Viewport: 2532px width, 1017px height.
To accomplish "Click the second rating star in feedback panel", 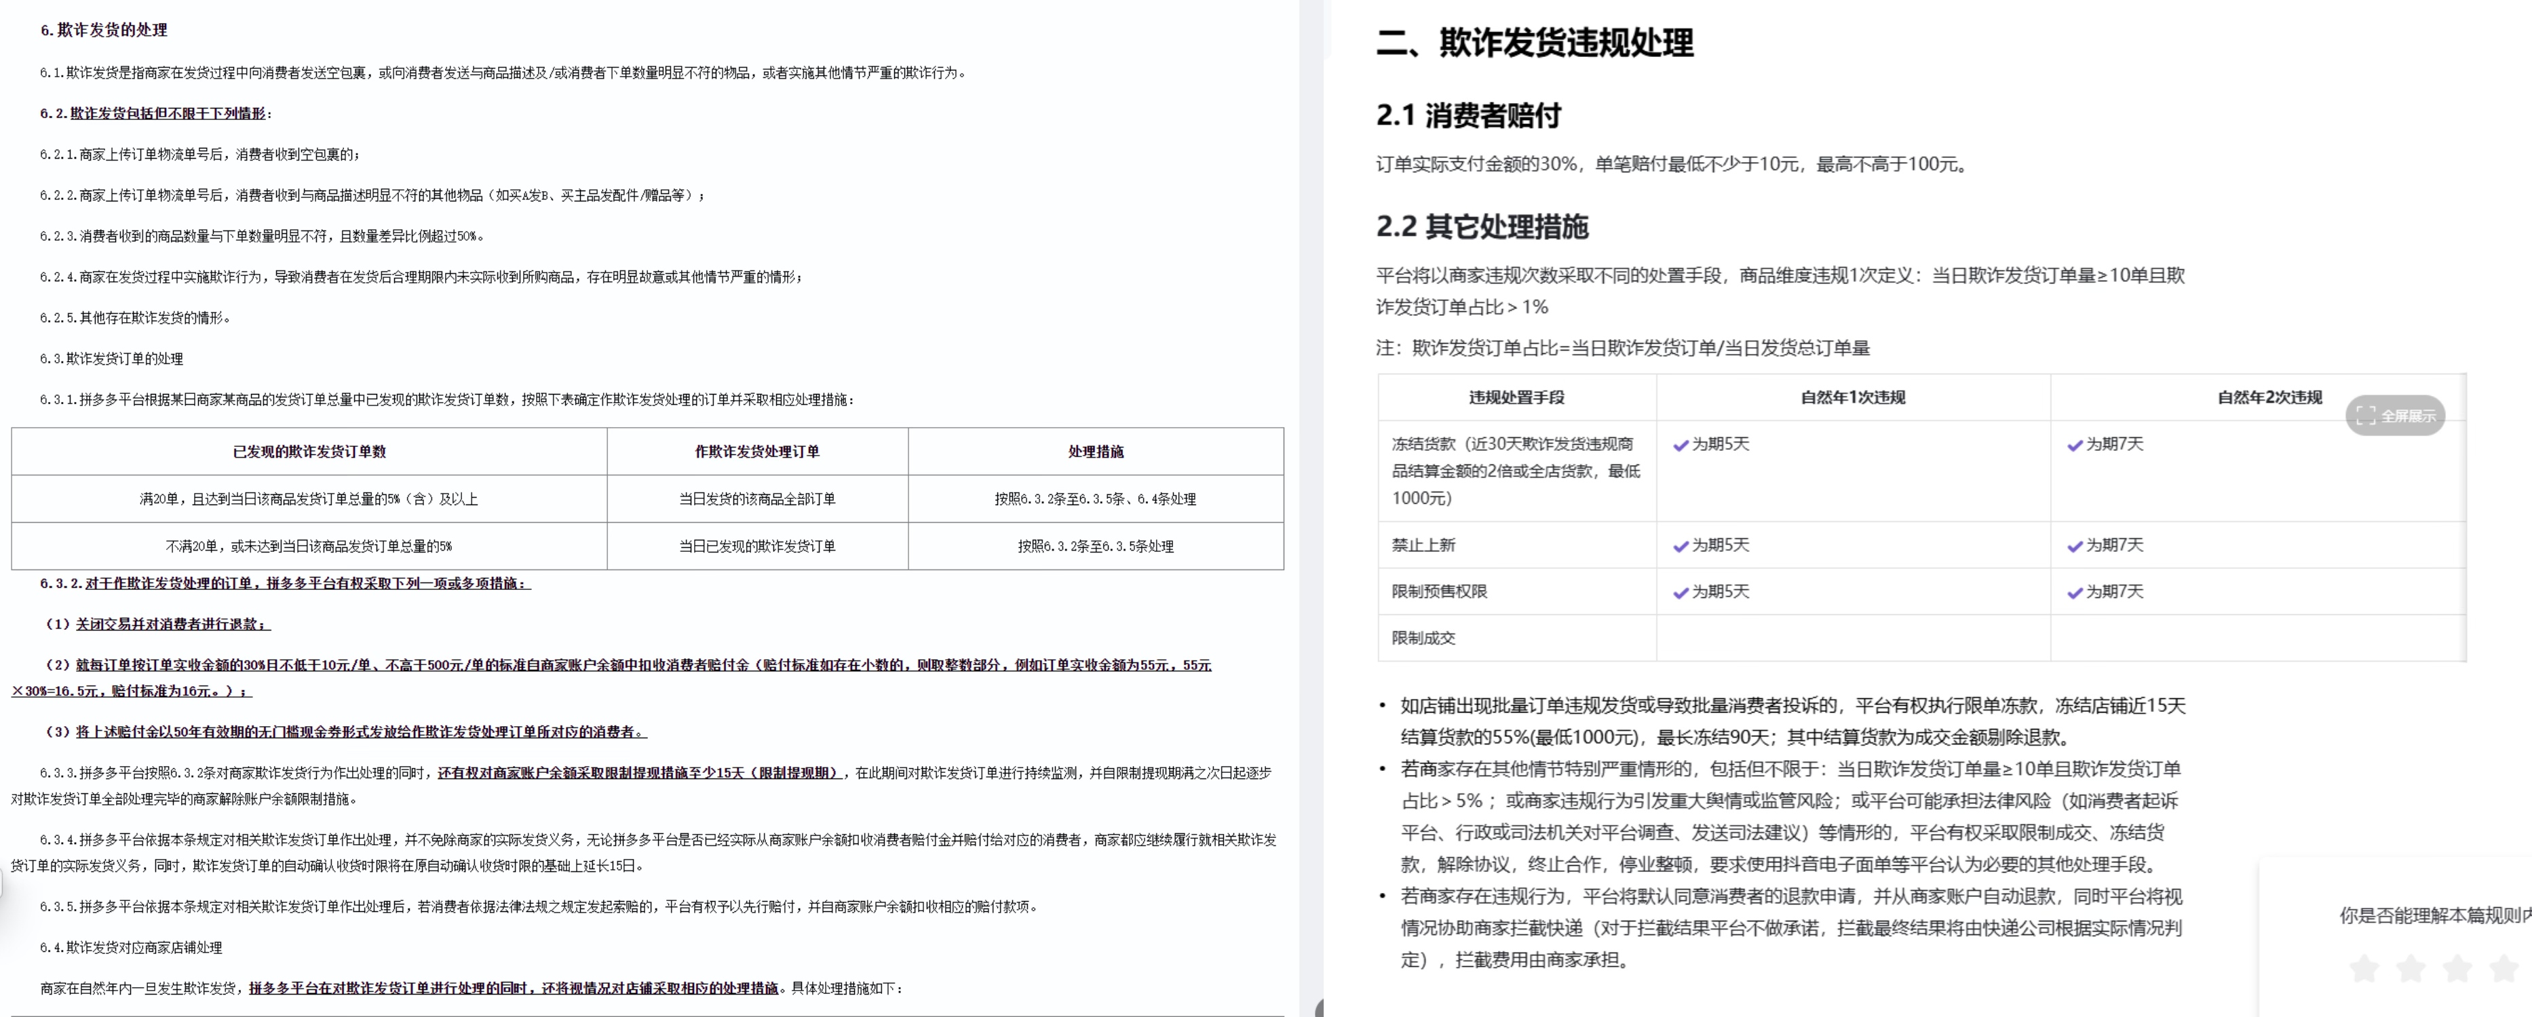I will [x=2411, y=969].
